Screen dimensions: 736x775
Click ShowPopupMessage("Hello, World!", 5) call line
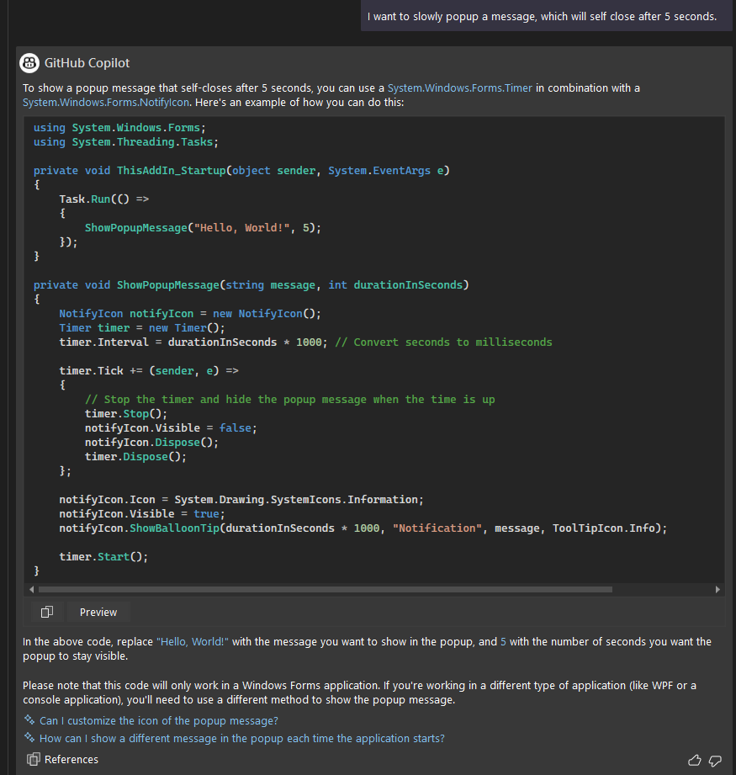point(203,228)
